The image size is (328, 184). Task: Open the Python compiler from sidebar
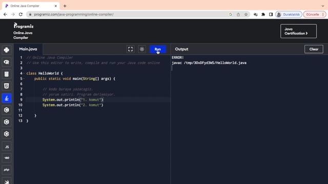coord(7,50)
